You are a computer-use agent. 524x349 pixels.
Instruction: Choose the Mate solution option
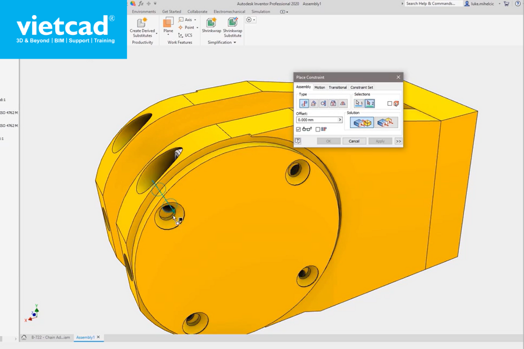362,123
